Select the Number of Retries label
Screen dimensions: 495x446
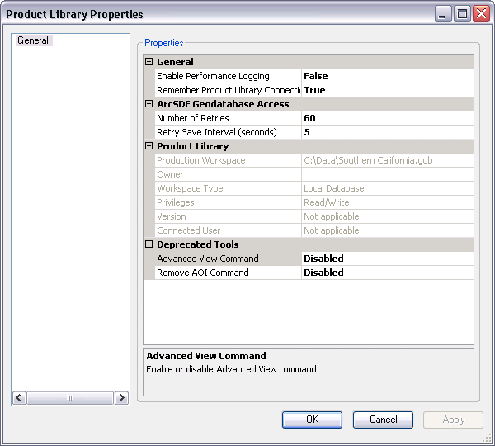(x=229, y=118)
